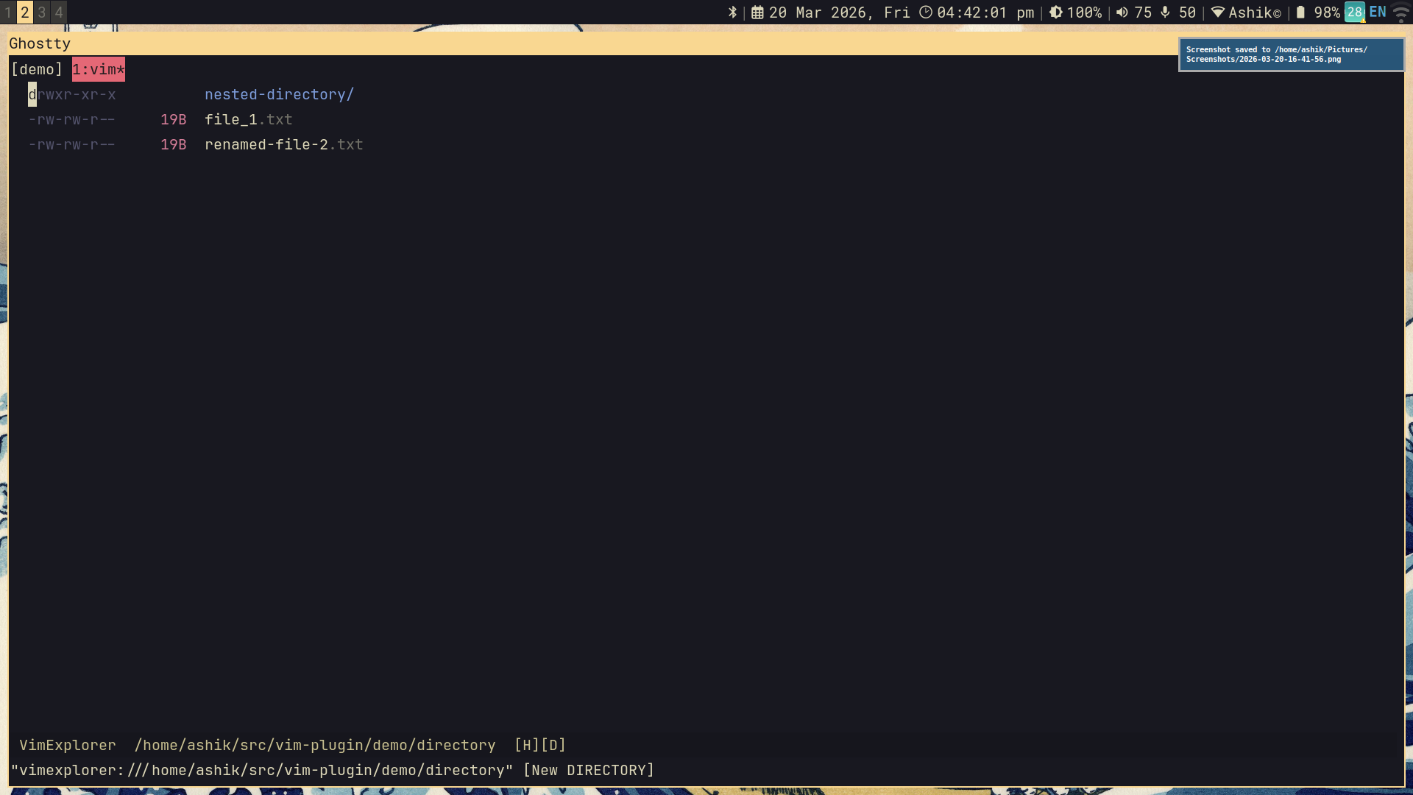Click the microphone icon showing 50

pyautogui.click(x=1165, y=13)
